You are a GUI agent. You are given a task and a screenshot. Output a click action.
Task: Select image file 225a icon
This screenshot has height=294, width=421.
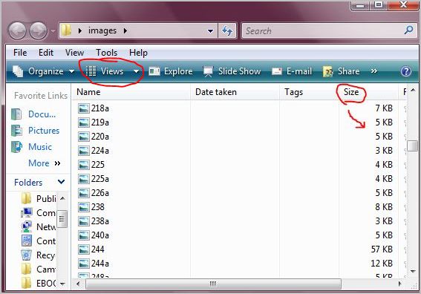pos(84,179)
